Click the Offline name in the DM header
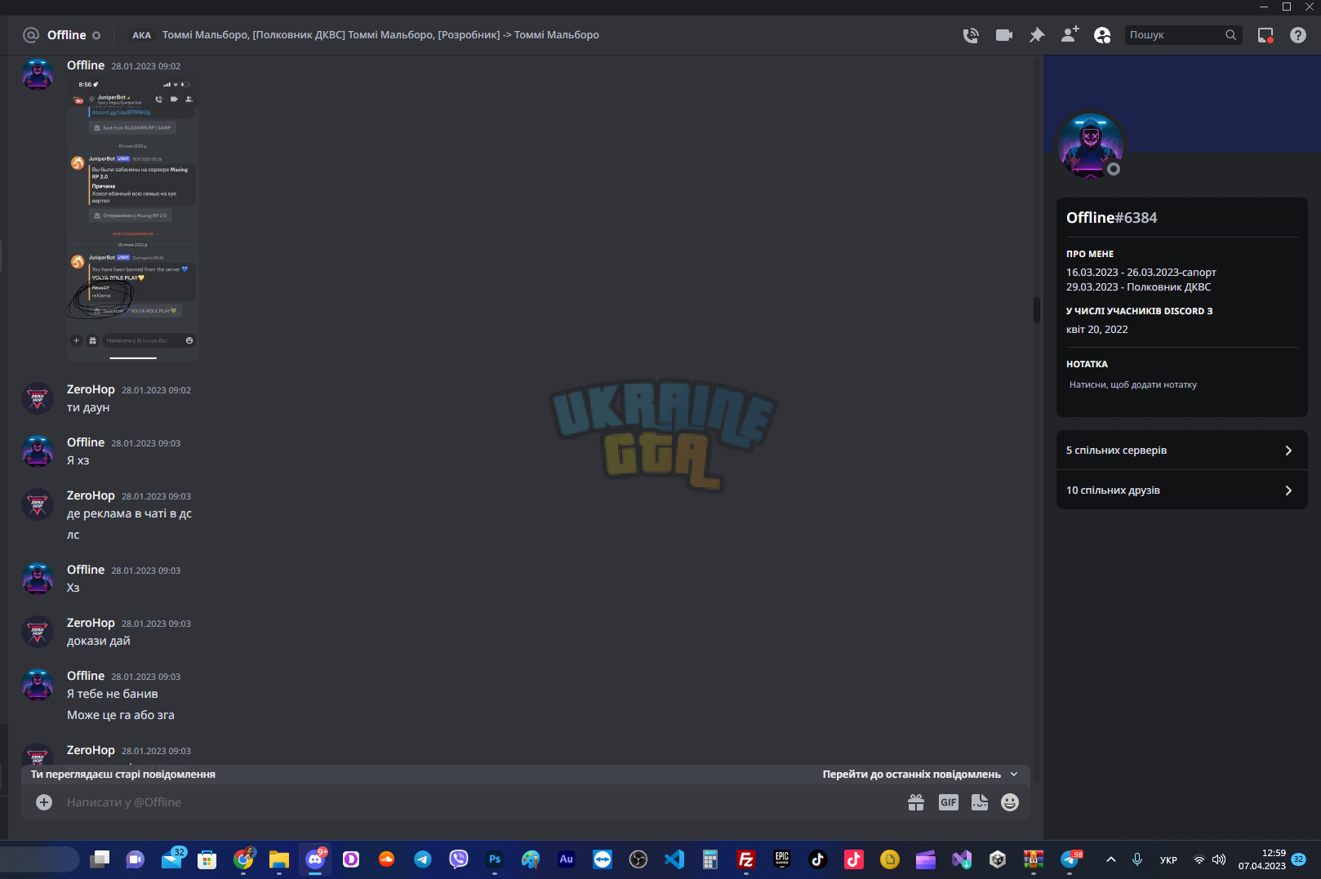 pyautogui.click(x=66, y=35)
